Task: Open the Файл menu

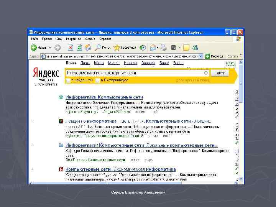Action: pos(34,39)
